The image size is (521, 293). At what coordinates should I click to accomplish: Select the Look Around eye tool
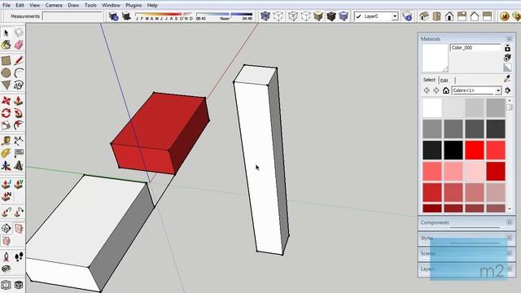[x=6, y=269]
